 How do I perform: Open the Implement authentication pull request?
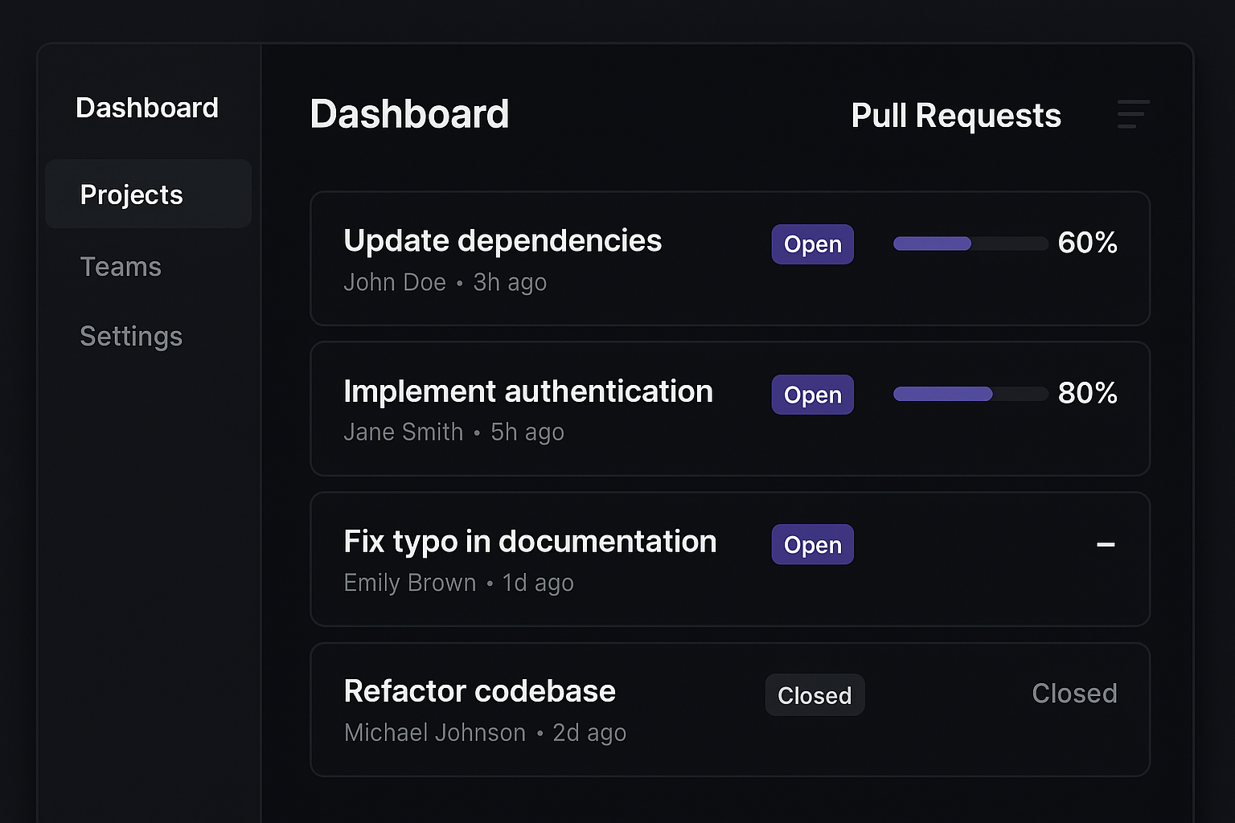[x=528, y=391]
